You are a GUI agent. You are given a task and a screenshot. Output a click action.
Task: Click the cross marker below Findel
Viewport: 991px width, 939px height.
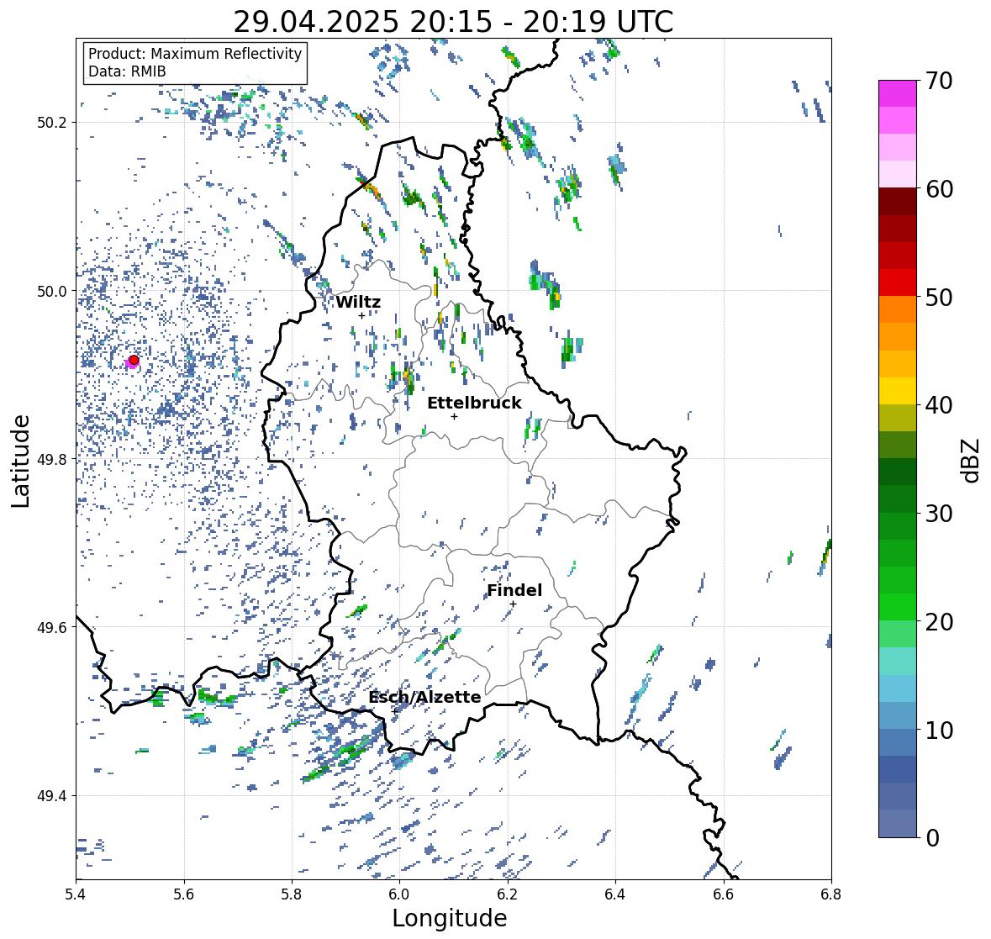pyautogui.click(x=514, y=604)
